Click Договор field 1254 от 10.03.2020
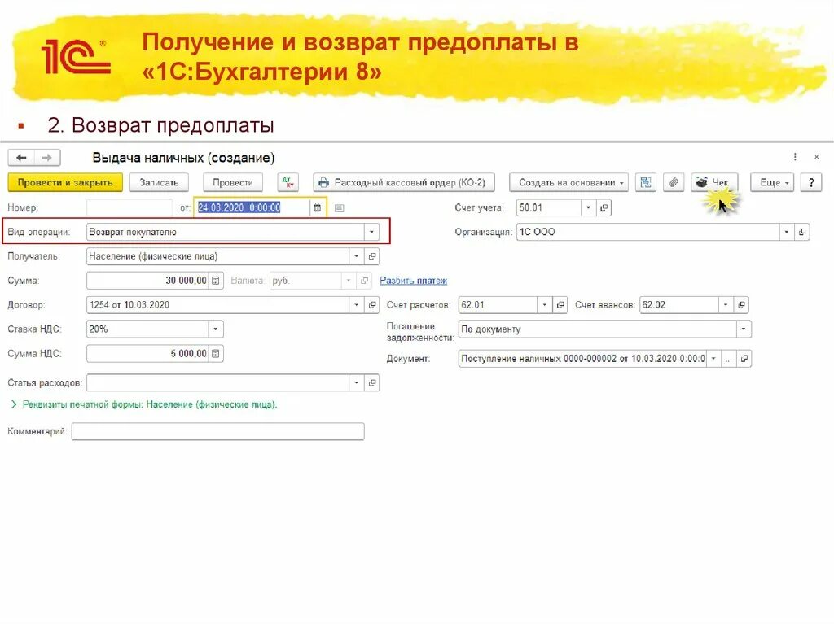 pyautogui.click(x=218, y=305)
